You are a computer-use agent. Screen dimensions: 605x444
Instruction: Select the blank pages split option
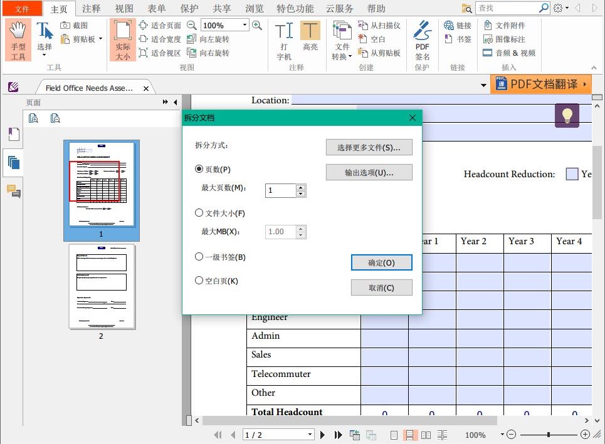coord(199,280)
